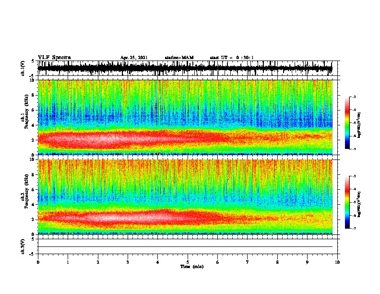Click tick label "7" on the Time axis
The width and height of the screenshot is (380, 294).
tap(248, 262)
